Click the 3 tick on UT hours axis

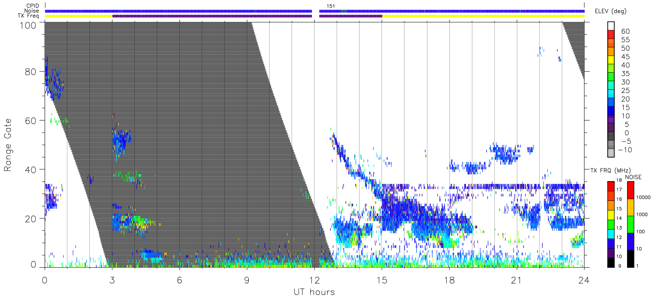[x=112, y=279]
